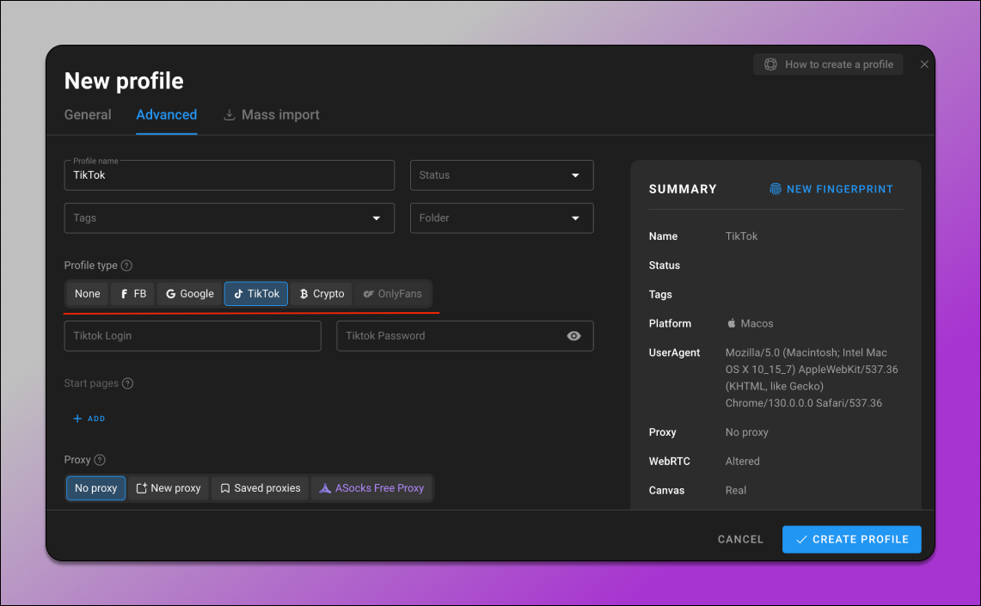This screenshot has width=981, height=606.
Task: Open the Status dropdown
Action: pos(502,175)
